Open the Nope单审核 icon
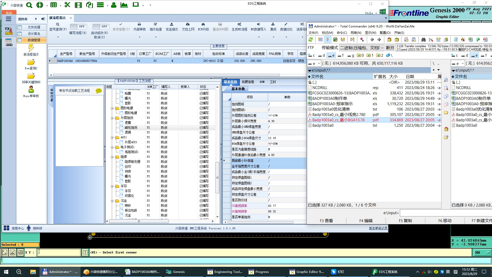 coord(31,89)
